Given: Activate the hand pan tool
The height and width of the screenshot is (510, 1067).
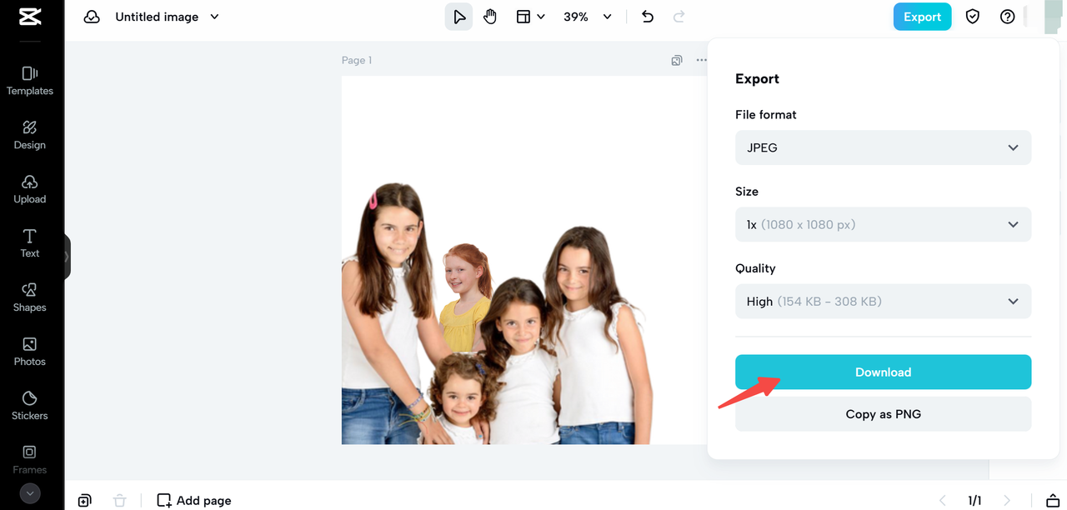Looking at the screenshot, I should pos(490,17).
